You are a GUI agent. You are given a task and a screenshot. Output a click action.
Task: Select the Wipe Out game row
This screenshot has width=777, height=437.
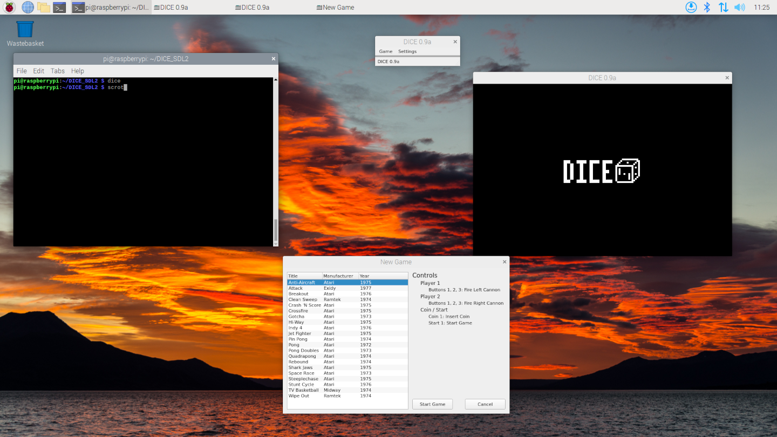(x=347, y=395)
